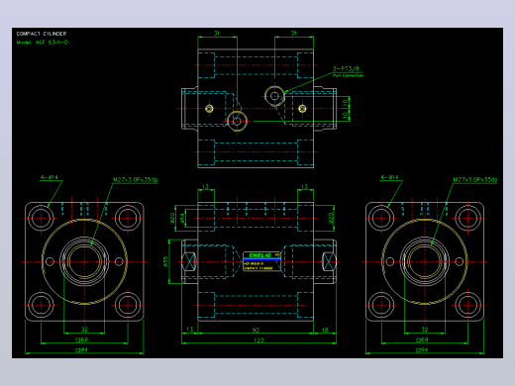515x386 pixels.
Task: Click the '2-PT3/8' port callout label
Action: [346, 68]
